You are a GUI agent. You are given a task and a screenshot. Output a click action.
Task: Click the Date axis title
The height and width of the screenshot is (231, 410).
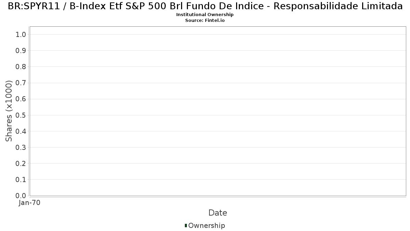pyautogui.click(x=218, y=213)
